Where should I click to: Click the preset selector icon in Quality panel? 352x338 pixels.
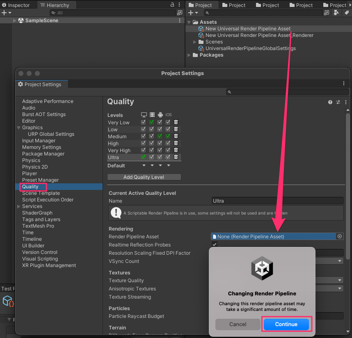click(x=338, y=102)
